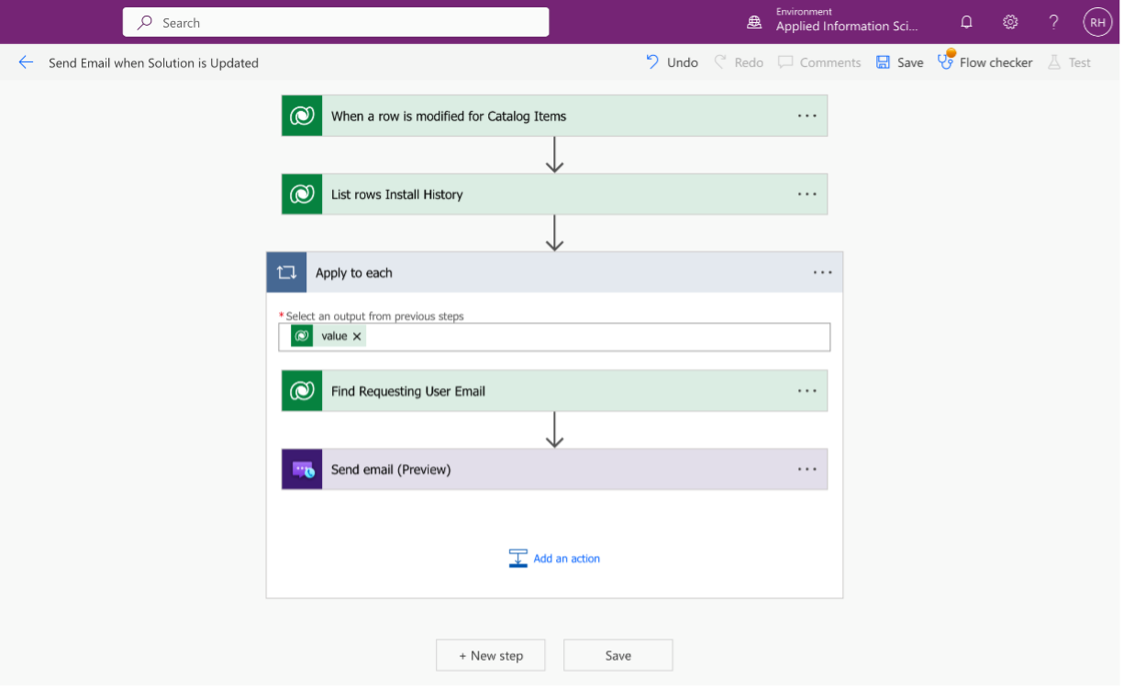The image size is (1124, 689).
Task: Open the ellipsis menu on the trigger step
Action: (x=807, y=115)
